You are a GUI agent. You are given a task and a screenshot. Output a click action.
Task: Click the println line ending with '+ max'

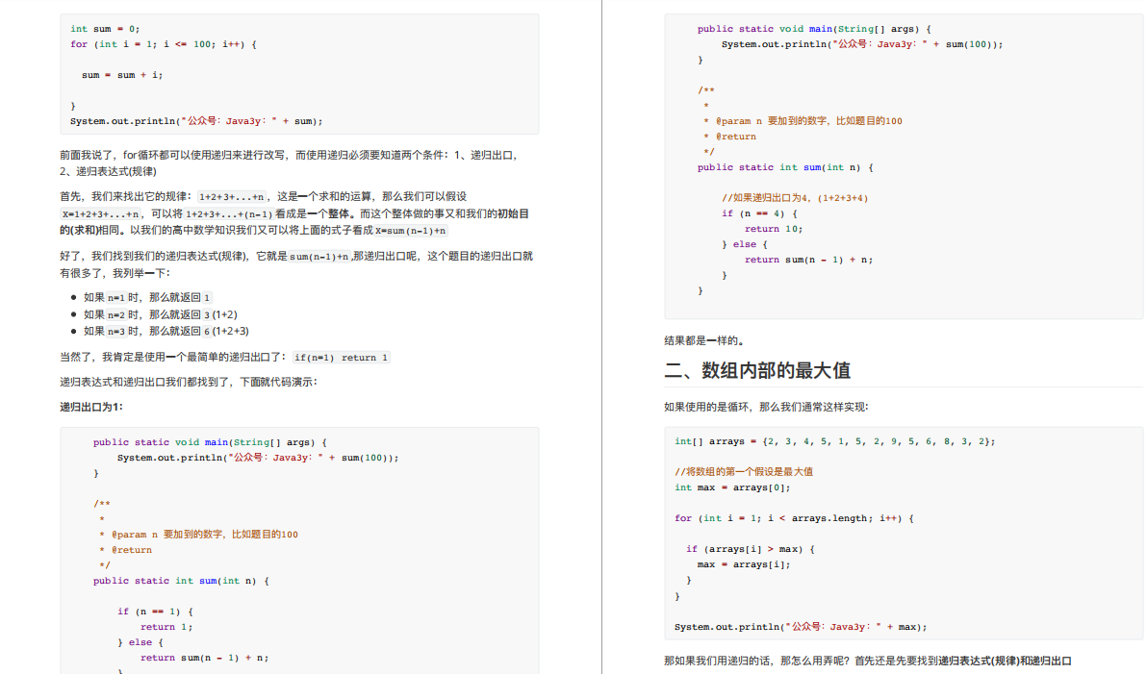pos(801,627)
